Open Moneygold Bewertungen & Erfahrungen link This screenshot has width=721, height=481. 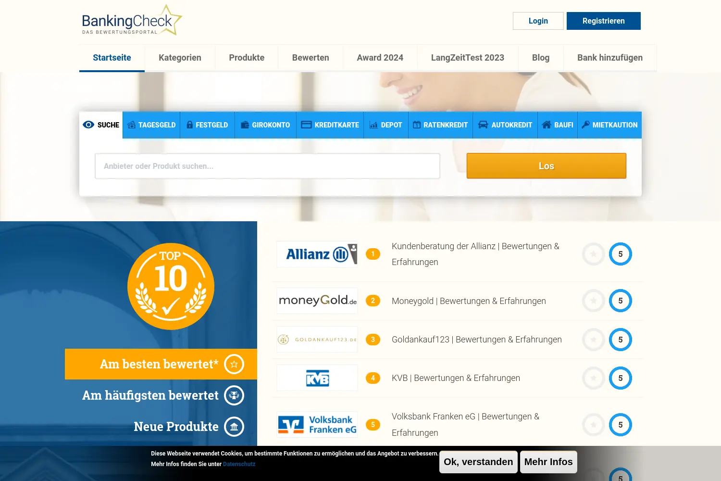tap(469, 301)
